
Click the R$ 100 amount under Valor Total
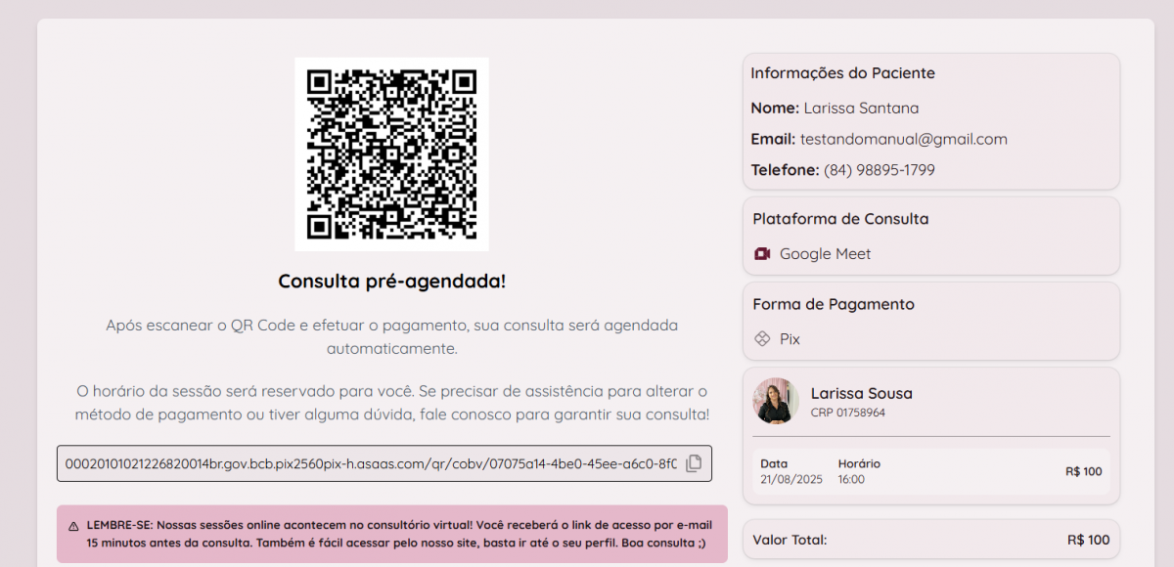[1088, 540]
